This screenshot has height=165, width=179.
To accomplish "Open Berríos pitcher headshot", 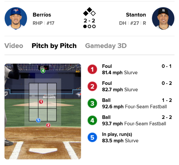I will click(x=16, y=18).
